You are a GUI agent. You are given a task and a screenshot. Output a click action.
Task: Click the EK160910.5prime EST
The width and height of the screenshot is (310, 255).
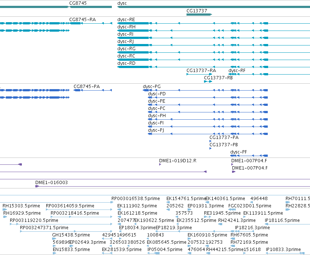click(x=207, y=235)
